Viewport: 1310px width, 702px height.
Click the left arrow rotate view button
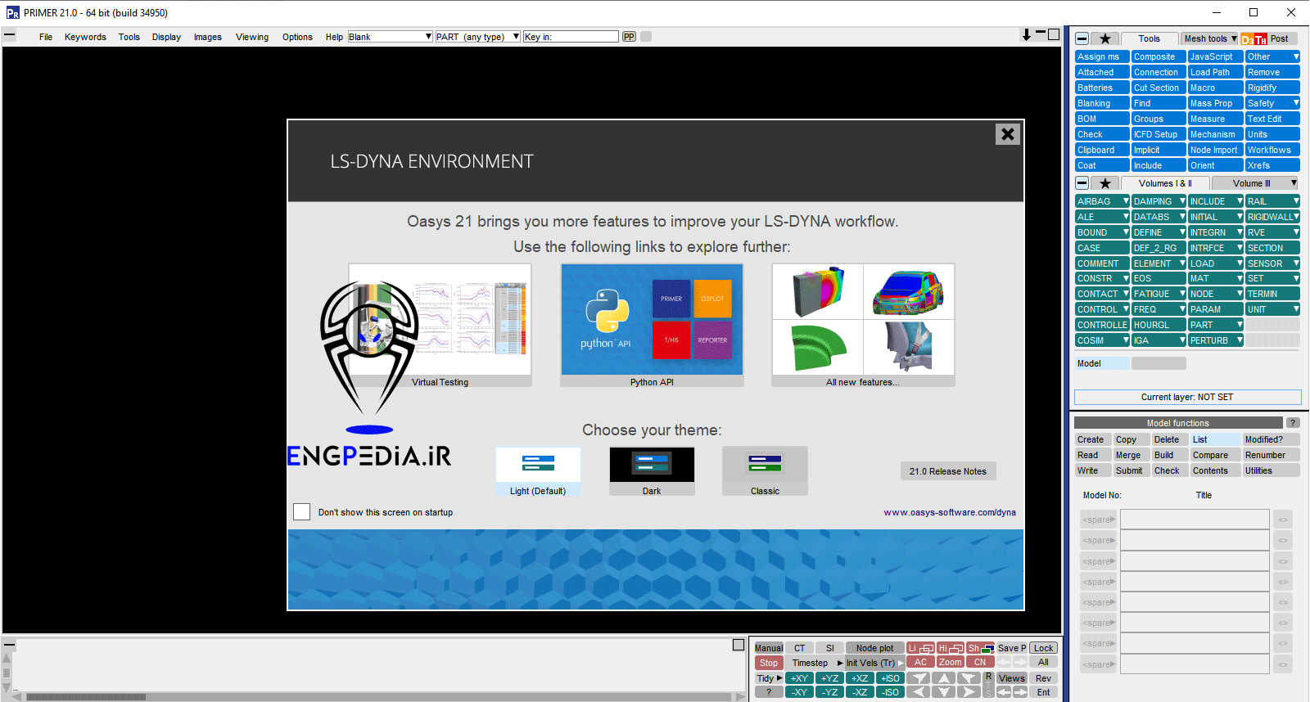click(920, 692)
